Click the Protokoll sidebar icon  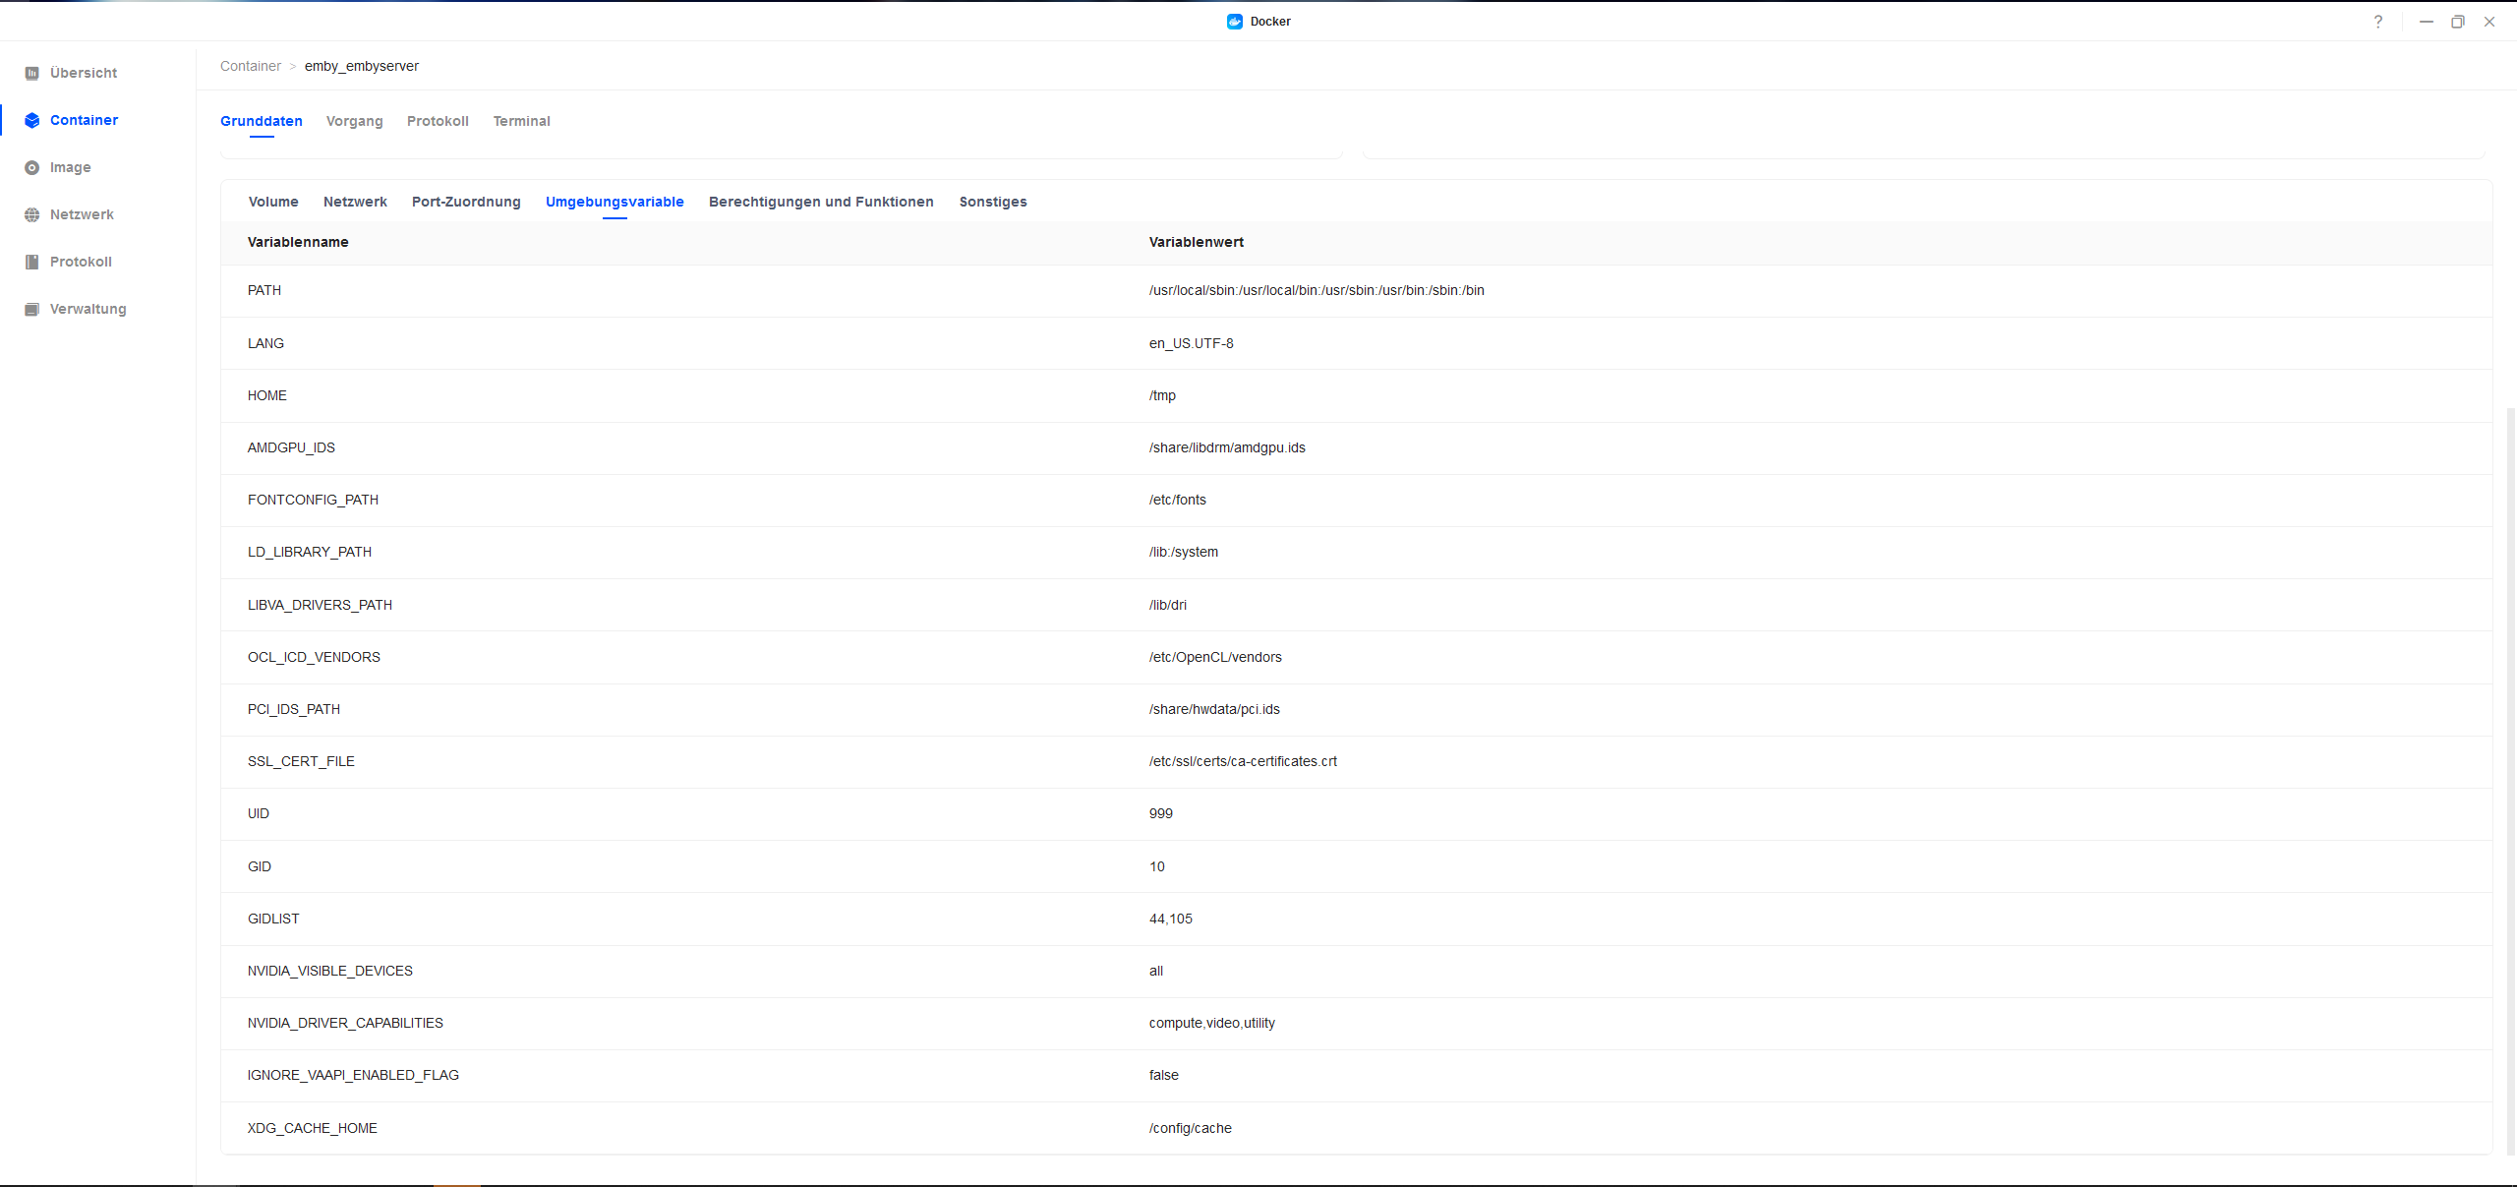[x=31, y=262]
